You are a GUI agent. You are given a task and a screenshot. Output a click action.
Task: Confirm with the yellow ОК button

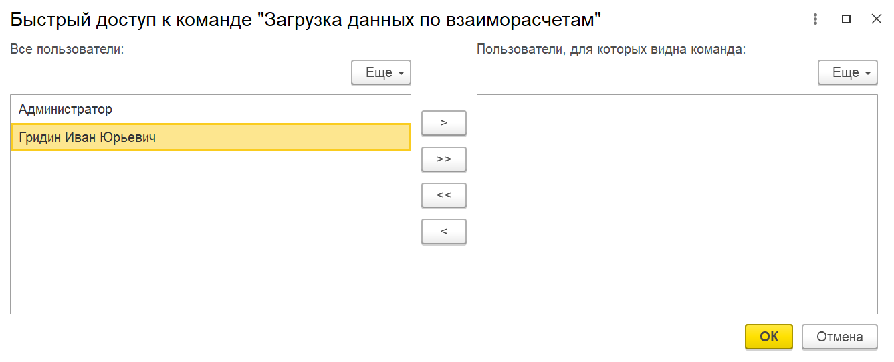769,337
